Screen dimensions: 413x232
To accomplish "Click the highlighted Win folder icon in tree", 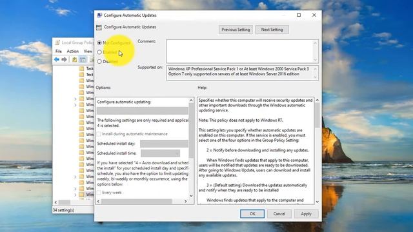I will click(82, 195).
